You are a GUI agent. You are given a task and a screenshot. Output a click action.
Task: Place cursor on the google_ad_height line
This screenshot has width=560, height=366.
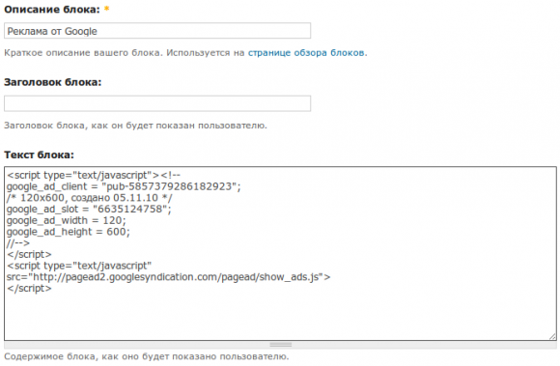tap(69, 232)
